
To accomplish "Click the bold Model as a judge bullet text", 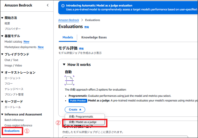I will coord(99,101).
